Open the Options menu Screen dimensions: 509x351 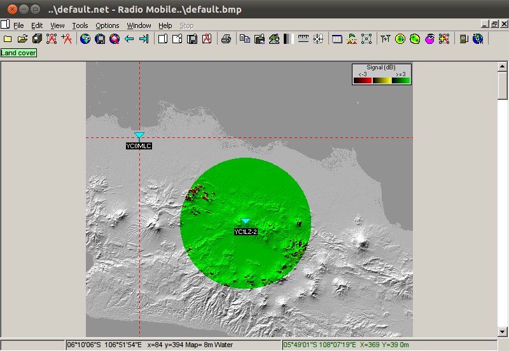pyautogui.click(x=108, y=25)
